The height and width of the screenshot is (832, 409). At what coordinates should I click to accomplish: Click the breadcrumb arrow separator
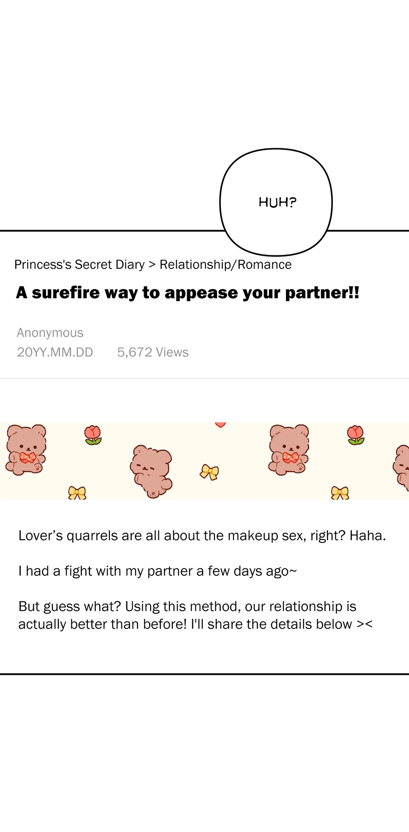pyautogui.click(x=152, y=265)
